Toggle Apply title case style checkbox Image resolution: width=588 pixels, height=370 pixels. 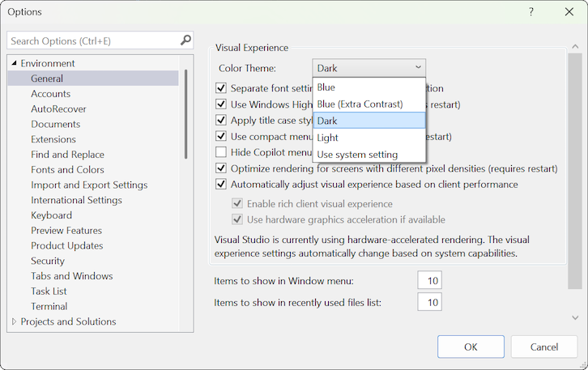pos(221,121)
